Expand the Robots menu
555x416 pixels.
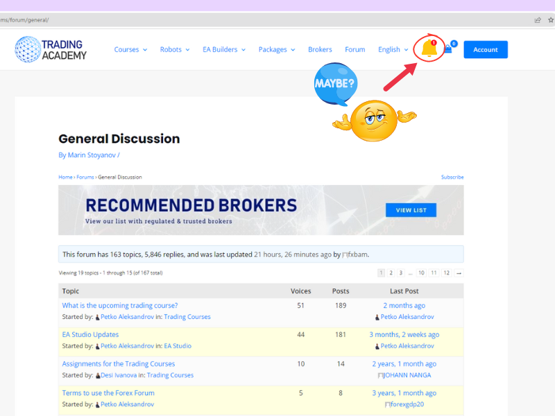pos(175,49)
